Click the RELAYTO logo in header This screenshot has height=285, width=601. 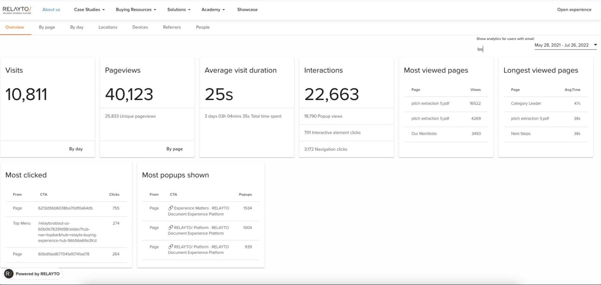[x=17, y=10]
